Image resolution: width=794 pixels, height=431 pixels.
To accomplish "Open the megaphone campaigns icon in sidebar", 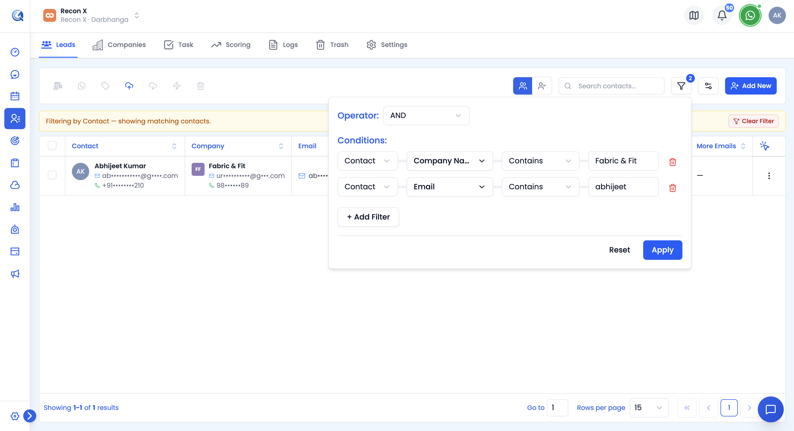I will click(15, 274).
